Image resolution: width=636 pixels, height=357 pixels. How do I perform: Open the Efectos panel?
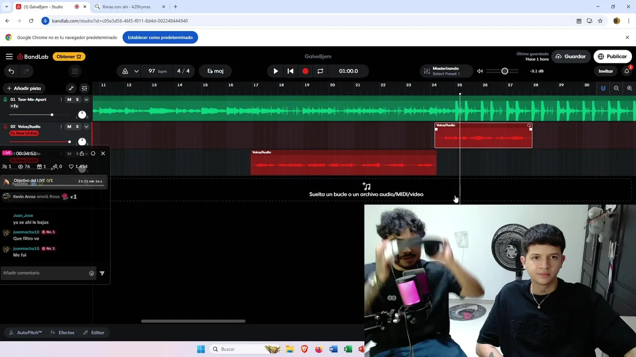62,333
